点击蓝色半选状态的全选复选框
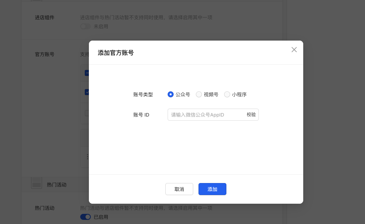 (87, 73)
